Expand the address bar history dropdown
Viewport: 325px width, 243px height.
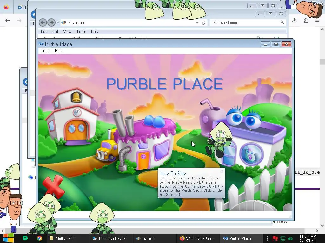(x=197, y=23)
